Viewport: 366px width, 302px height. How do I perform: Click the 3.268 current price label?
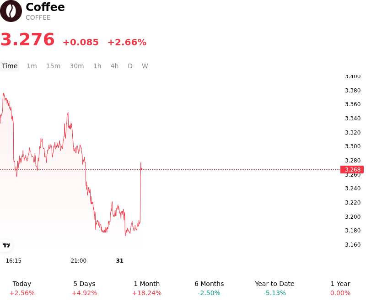352,170
